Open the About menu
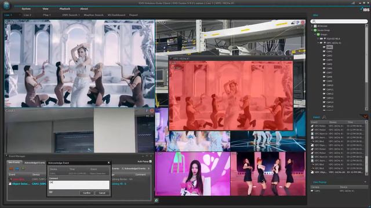The width and height of the screenshot is (371, 208). 83,9
